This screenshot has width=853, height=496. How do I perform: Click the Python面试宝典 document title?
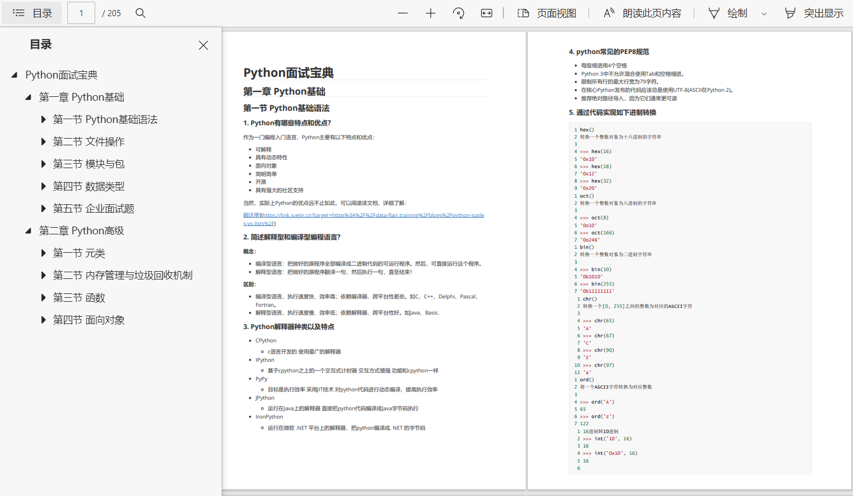point(288,72)
